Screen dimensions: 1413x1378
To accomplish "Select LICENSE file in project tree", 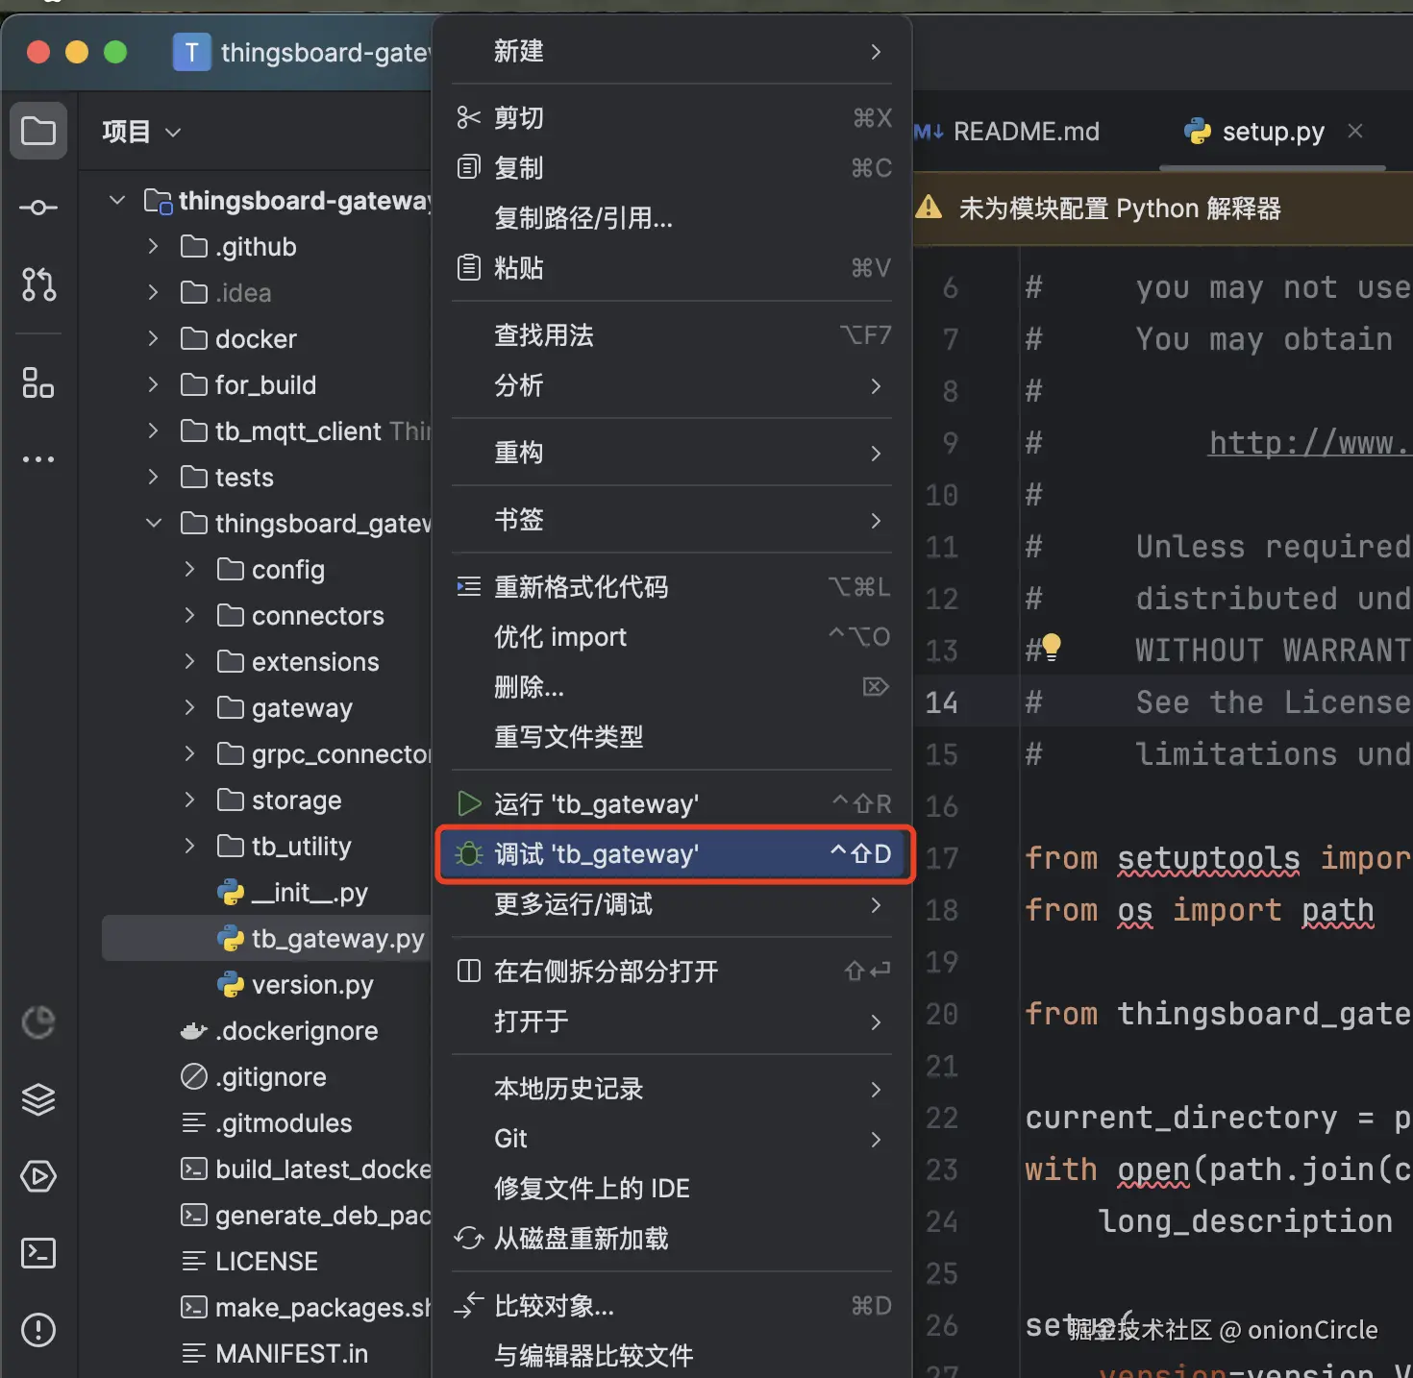I will click(266, 1261).
